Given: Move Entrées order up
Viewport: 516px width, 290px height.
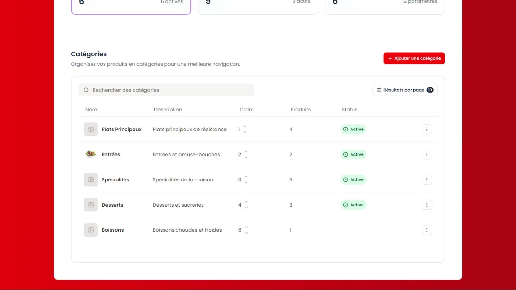Looking at the screenshot, I should coord(246,151).
